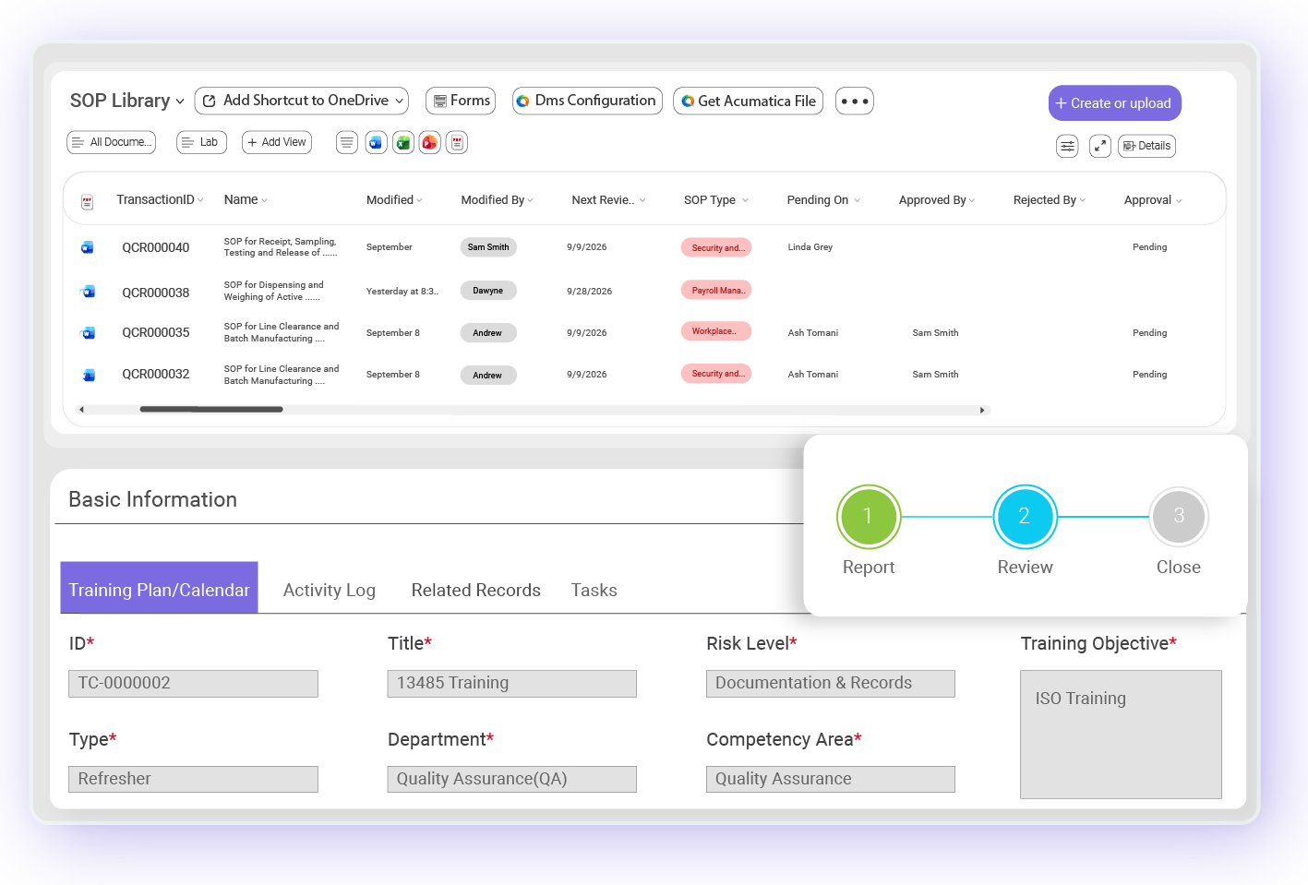Click the Add View button
Screen dimensions: 1308x885
[x=277, y=142]
